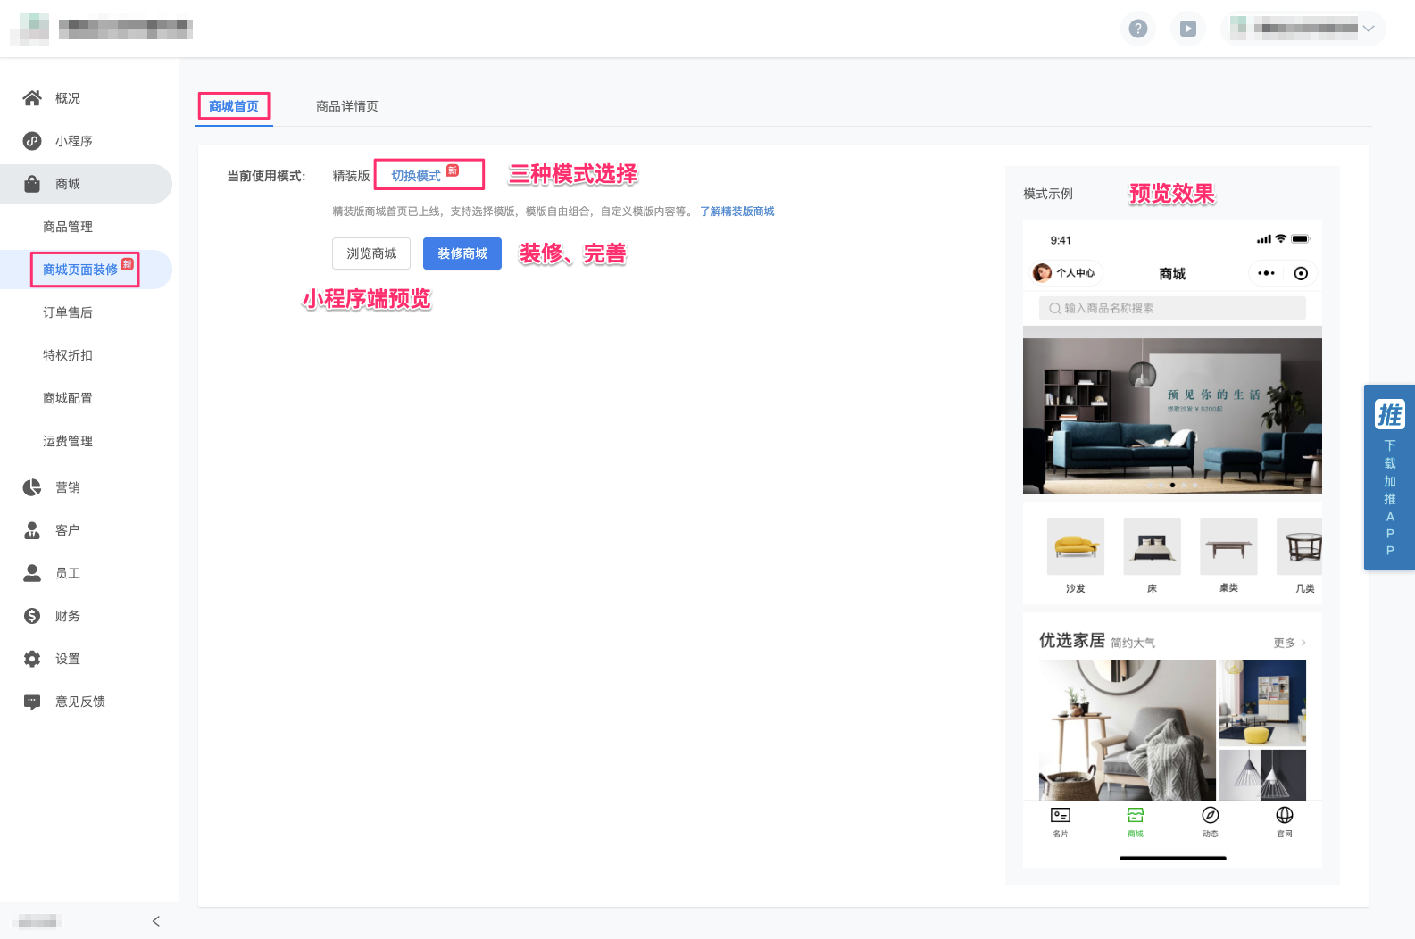Switch to the 商城首页 tab
Viewport: 1415px width, 939px height.
(x=234, y=106)
